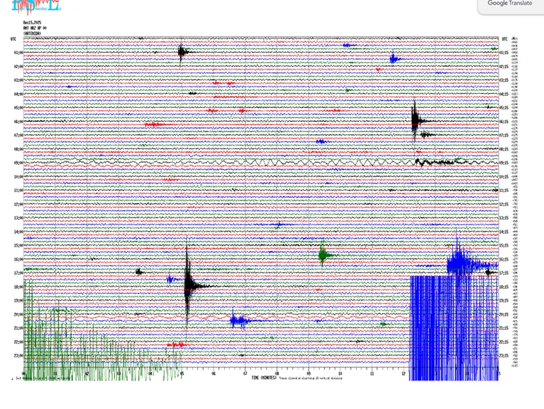Click the green event burst on 15:00 row

click(x=323, y=254)
